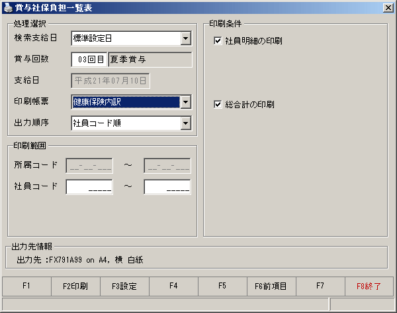Click the printer icon in title bar
This screenshot has height=313, width=397.
point(8,8)
